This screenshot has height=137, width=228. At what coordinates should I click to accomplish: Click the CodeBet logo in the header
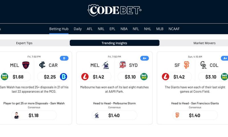pyautogui.click(x=115, y=10)
